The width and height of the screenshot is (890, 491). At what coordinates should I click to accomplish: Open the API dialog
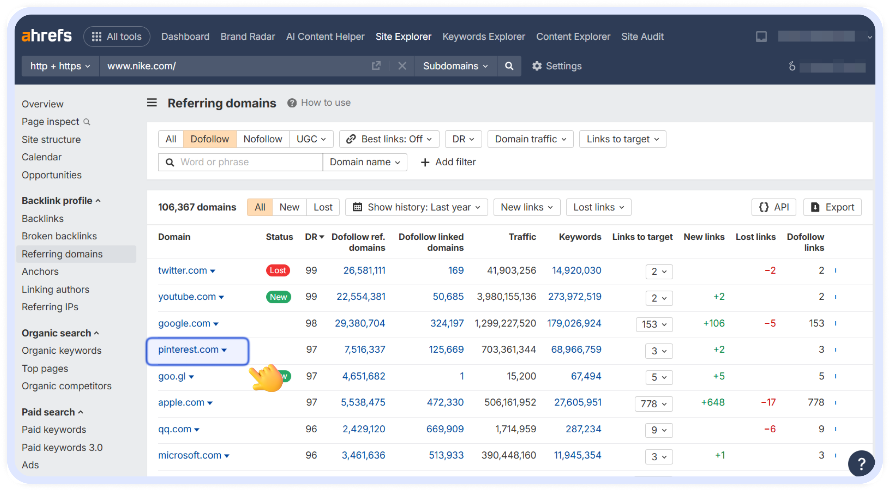click(x=774, y=207)
